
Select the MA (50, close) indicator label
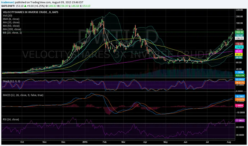pyautogui.click(x=11, y=26)
